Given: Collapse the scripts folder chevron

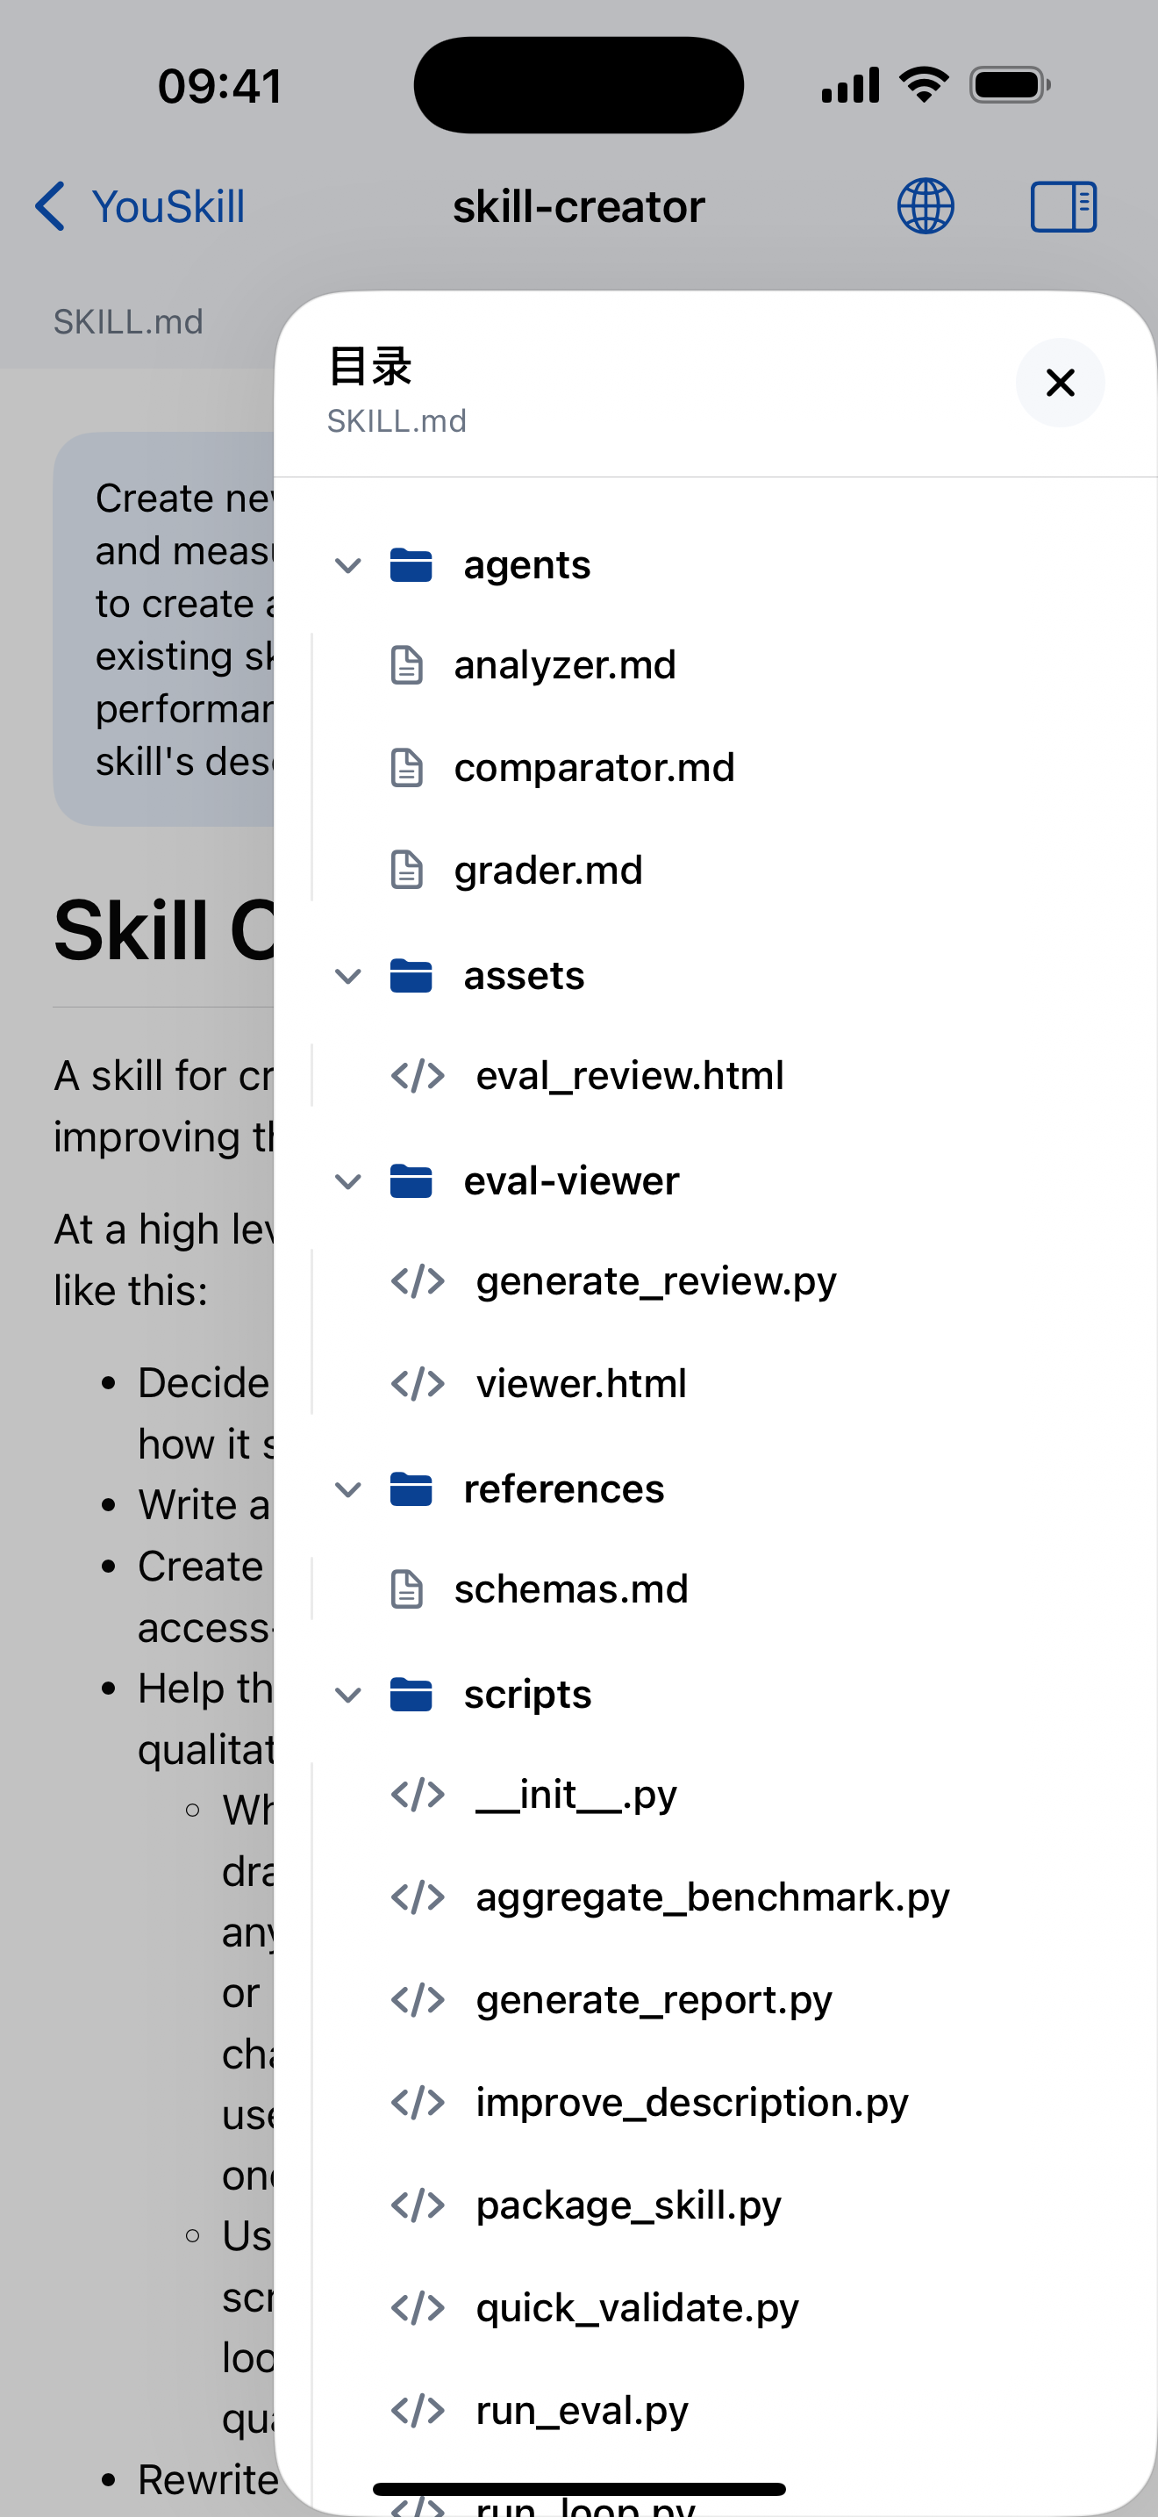Looking at the screenshot, I should (347, 1695).
